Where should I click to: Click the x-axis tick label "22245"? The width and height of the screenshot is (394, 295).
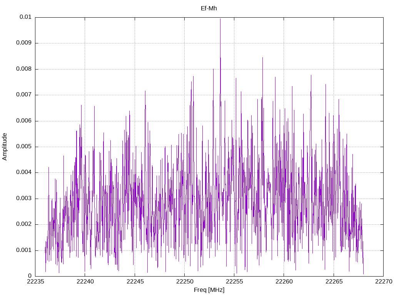pyautogui.click(x=135, y=282)
